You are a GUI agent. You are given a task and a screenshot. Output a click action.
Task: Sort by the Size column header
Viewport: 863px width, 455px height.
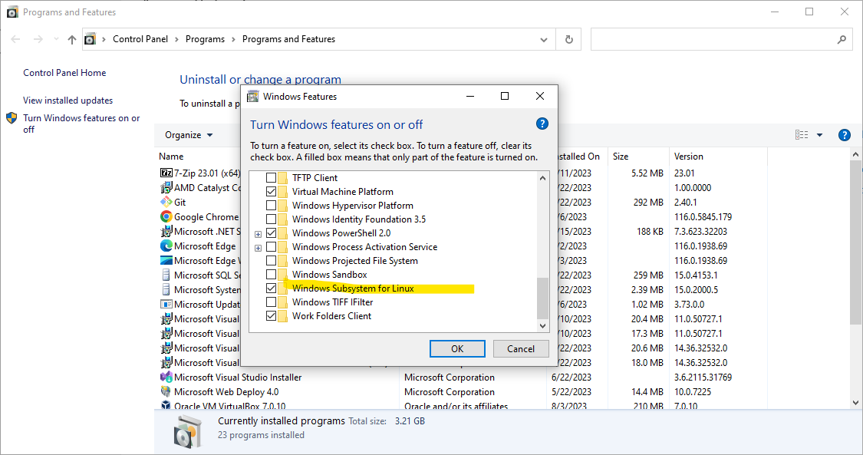coord(638,157)
